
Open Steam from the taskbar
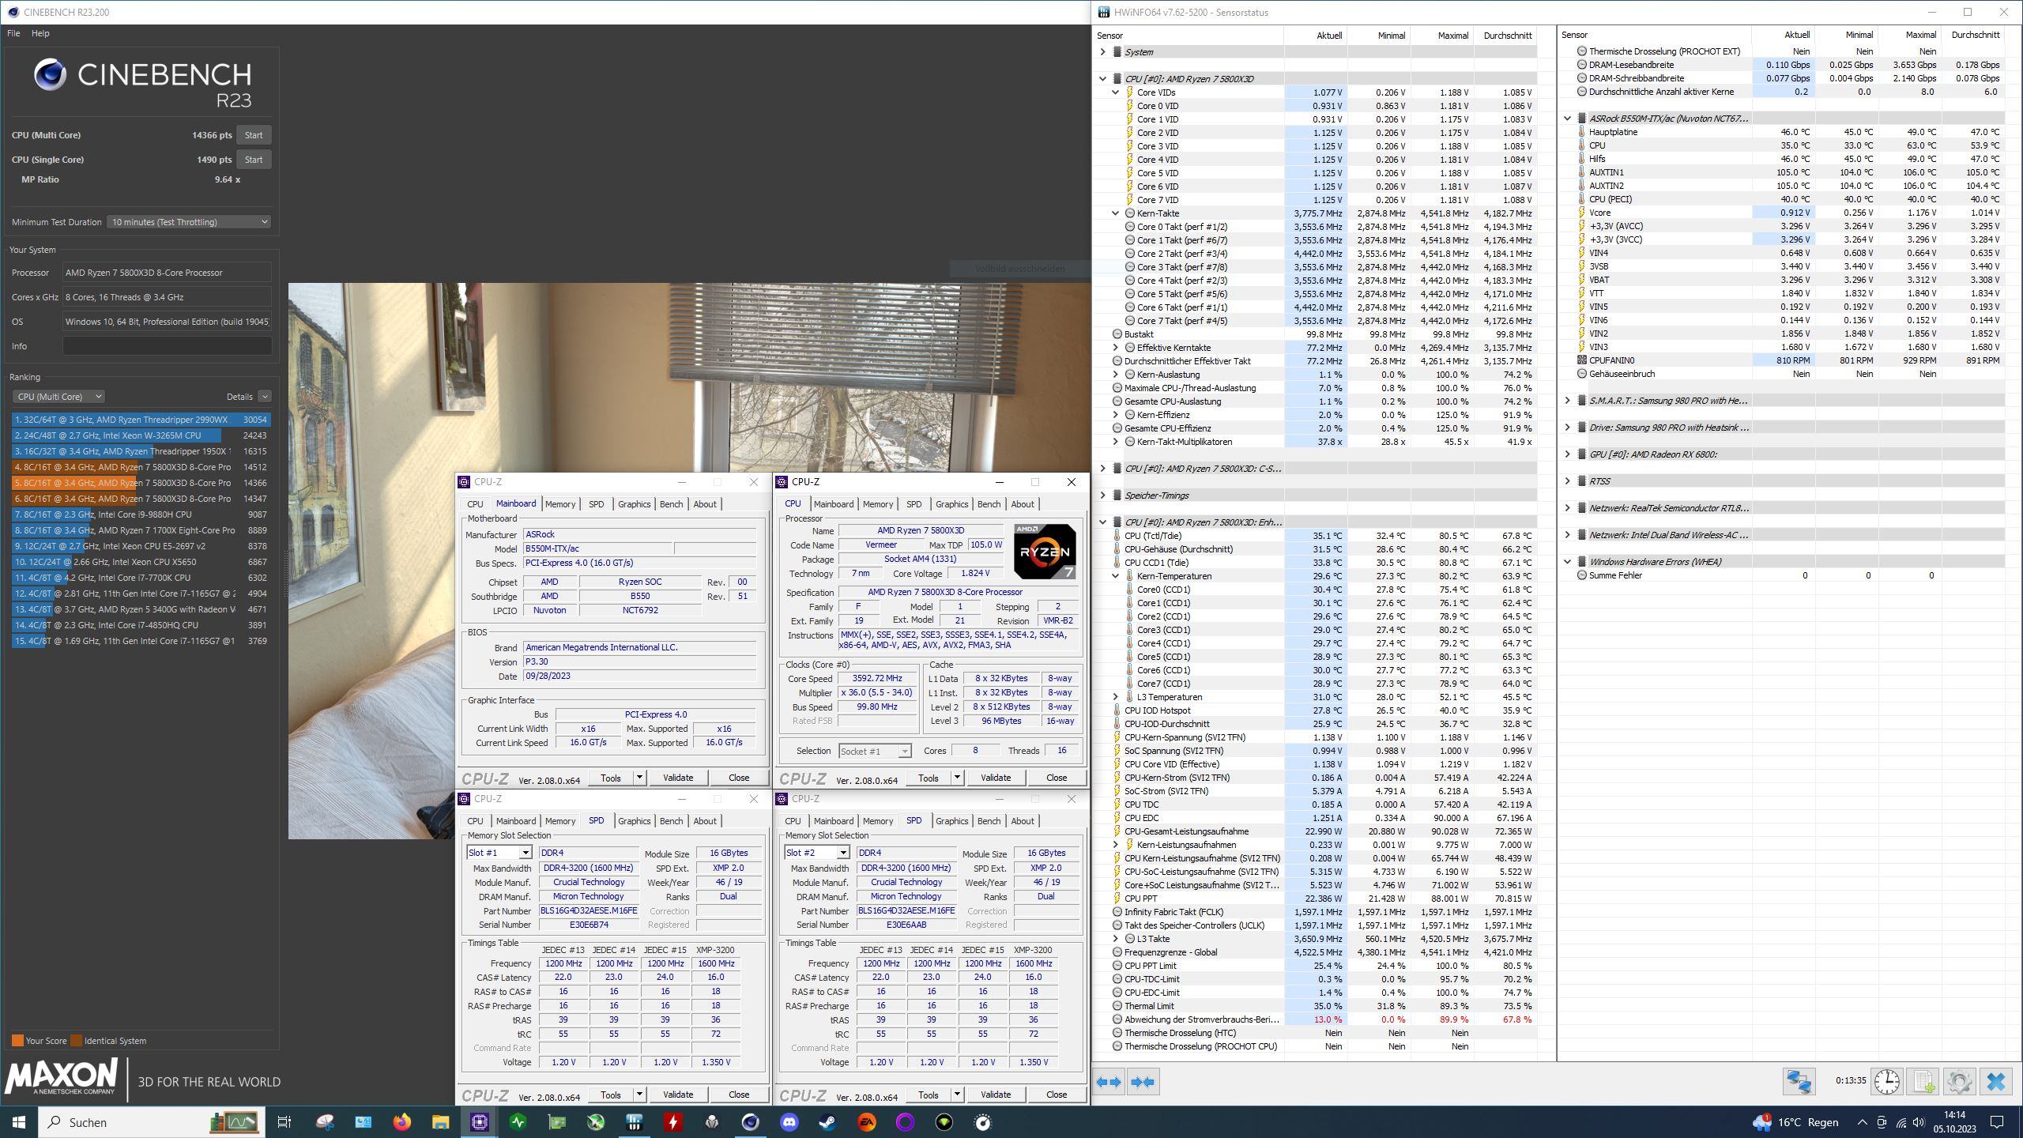[x=827, y=1122]
